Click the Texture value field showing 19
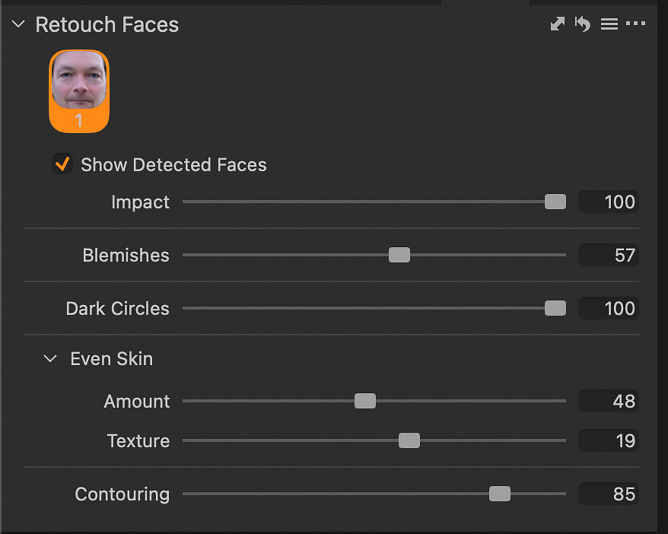The image size is (668, 534). click(608, 440)
